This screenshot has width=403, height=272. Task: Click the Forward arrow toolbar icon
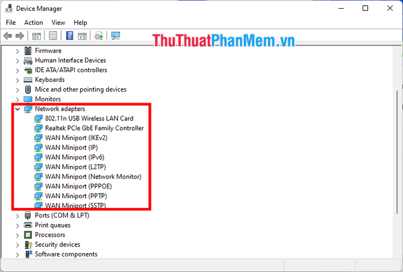(20, 36)
